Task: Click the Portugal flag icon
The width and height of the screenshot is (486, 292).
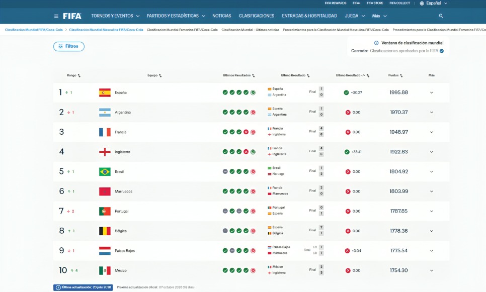Action: click(x=105, y=211)
